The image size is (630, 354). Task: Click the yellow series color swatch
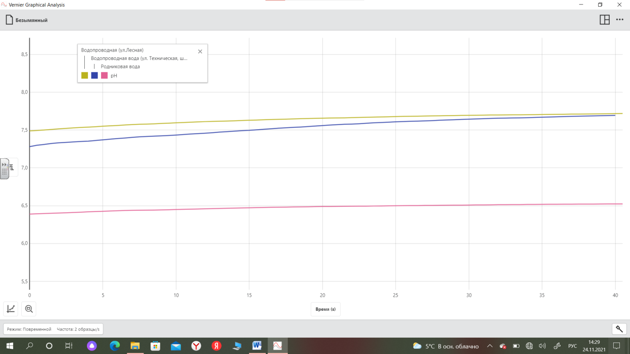pos(85,75)
